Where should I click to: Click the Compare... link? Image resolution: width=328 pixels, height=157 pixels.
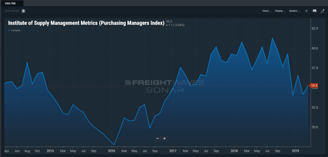click(15, 30)
